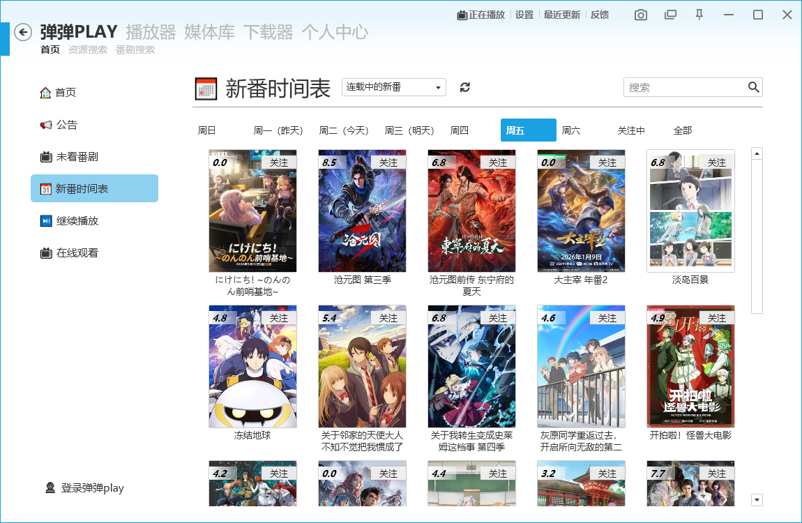Click 关注 on 淡岛百景

click(x=717, y=162)
